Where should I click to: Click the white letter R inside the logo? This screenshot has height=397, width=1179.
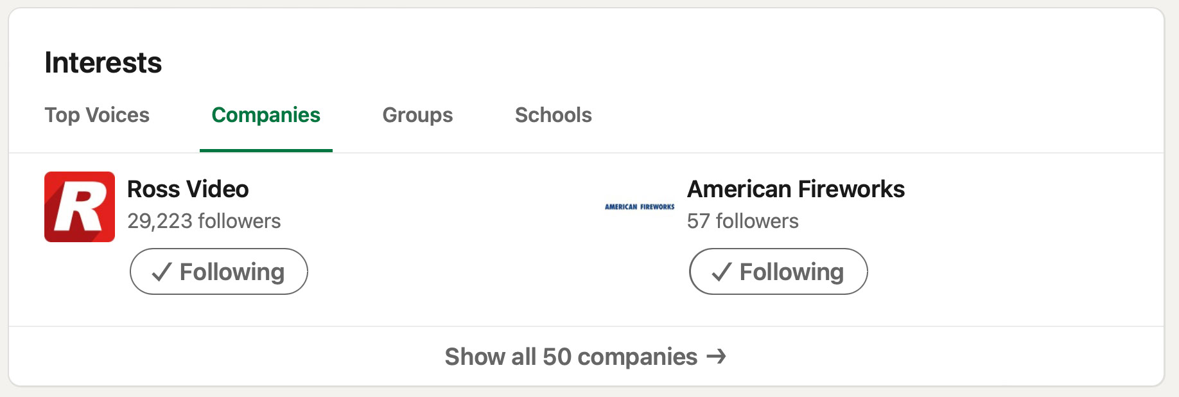(80, 207)
